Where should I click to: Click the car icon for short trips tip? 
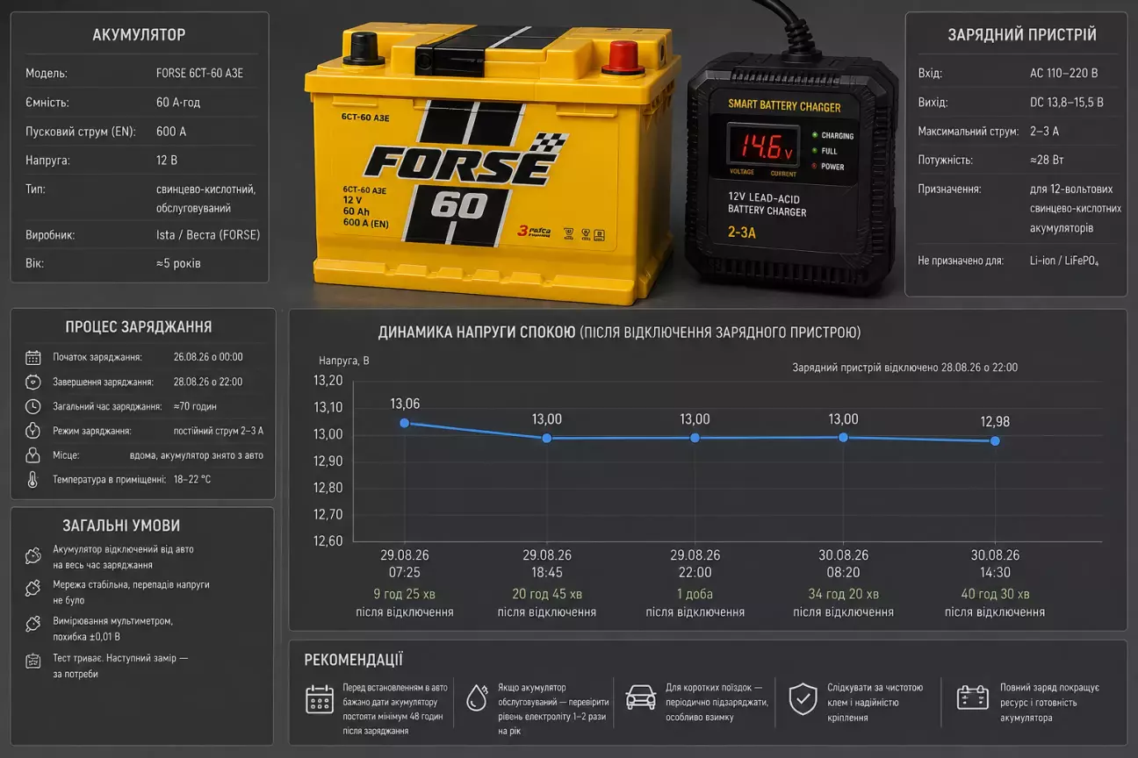[640, 697]
